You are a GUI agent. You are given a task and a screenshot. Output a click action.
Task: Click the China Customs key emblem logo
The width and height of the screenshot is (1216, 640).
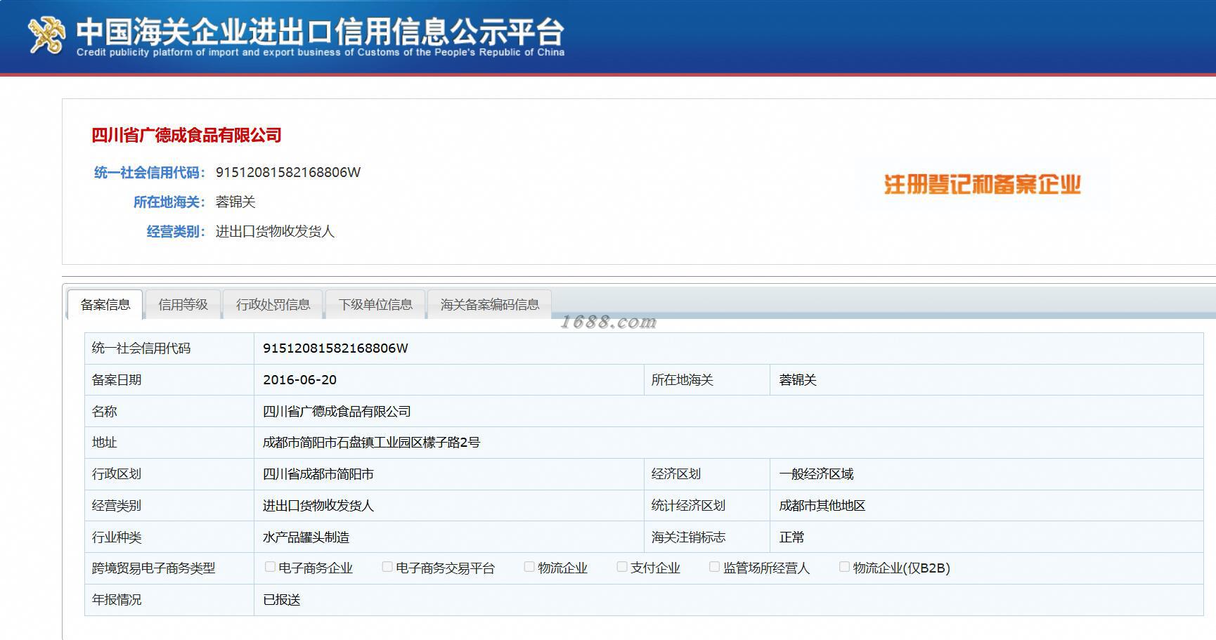tap(46, 34)
